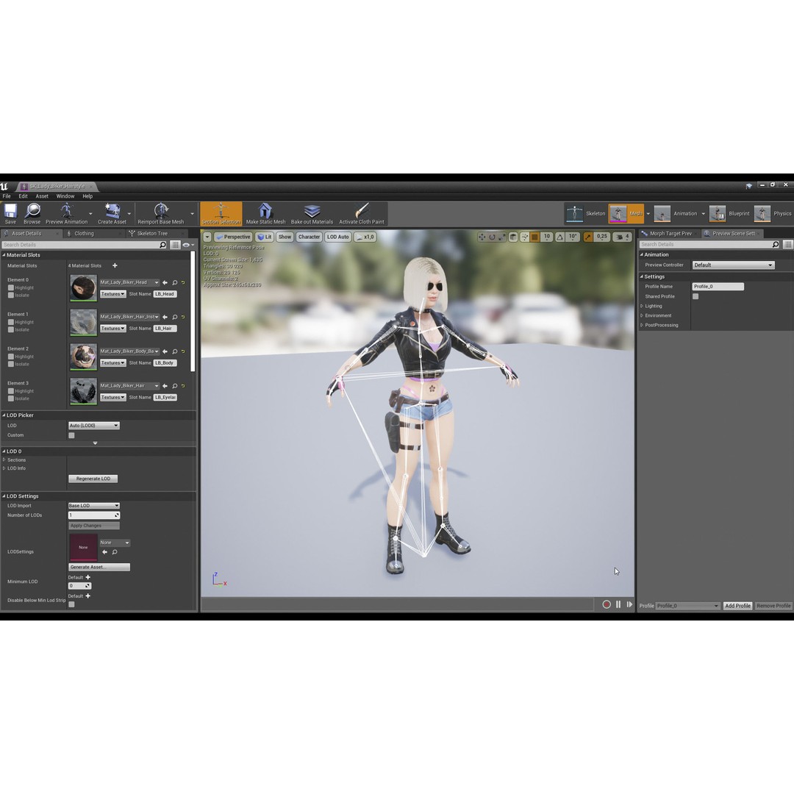Viewport: 794px width, 794px height.
Task: Click the Character viewport button
Action: 309,237
